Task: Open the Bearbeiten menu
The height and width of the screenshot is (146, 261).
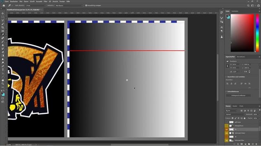Action: point(14,1)
